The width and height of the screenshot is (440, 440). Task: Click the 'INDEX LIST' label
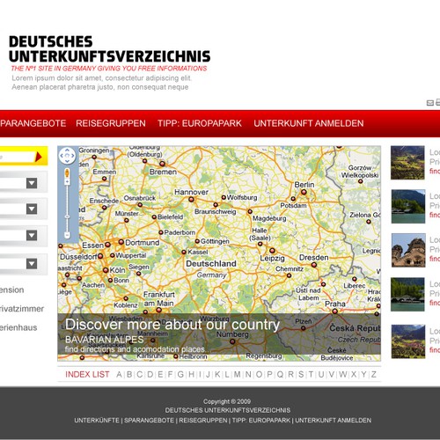pyautogui.click(x=87, y=375)
